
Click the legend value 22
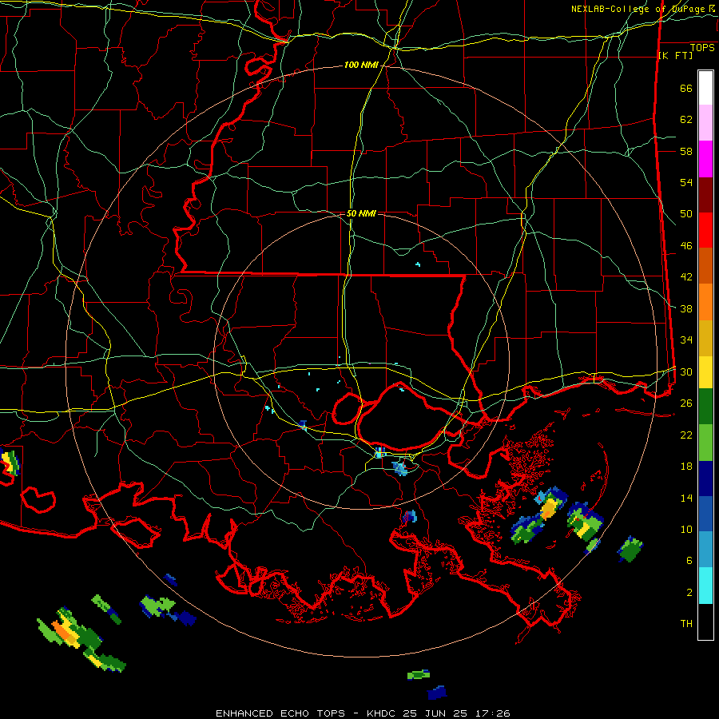pyautogui.click(x=686, y=435)
